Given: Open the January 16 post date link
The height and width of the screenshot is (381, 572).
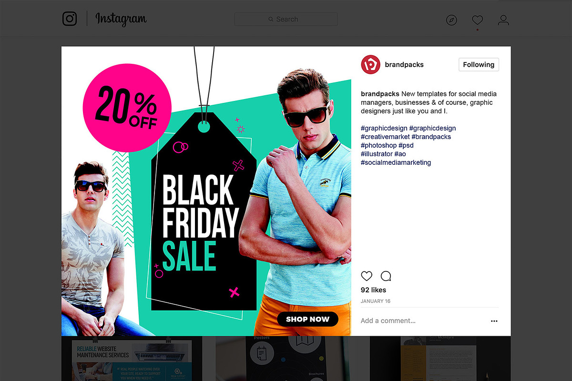Looking at the screenshot, I should pos(376,301).
